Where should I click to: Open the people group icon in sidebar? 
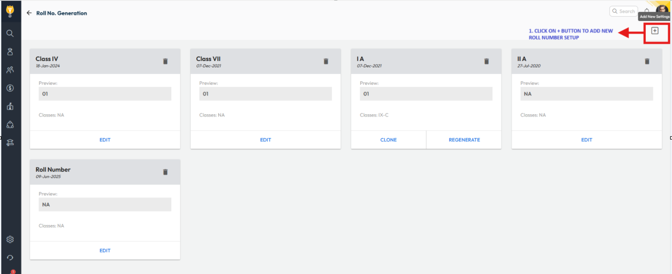coord(10,70)
